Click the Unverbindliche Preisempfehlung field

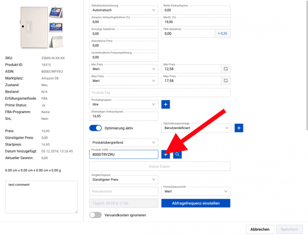tap(124, 57)
